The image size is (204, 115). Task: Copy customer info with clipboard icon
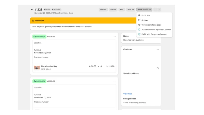158,68
